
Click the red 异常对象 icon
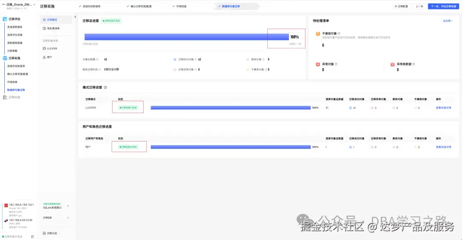coord(318,64)
